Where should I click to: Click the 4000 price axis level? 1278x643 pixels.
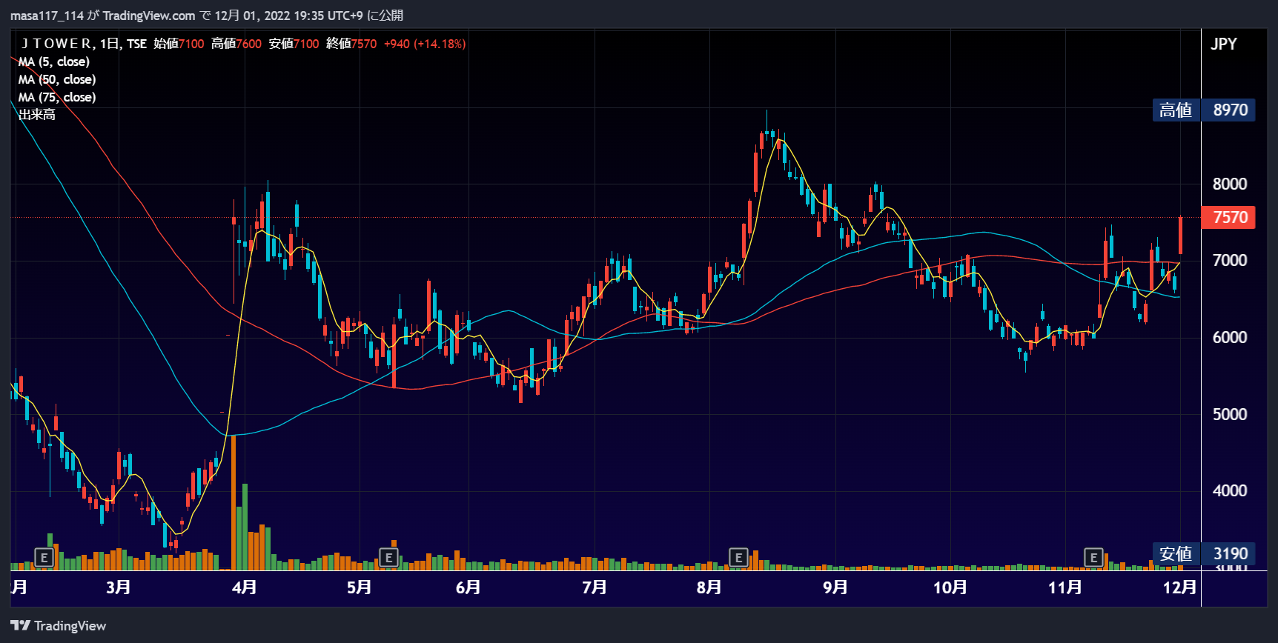(x=1230, y=490)
